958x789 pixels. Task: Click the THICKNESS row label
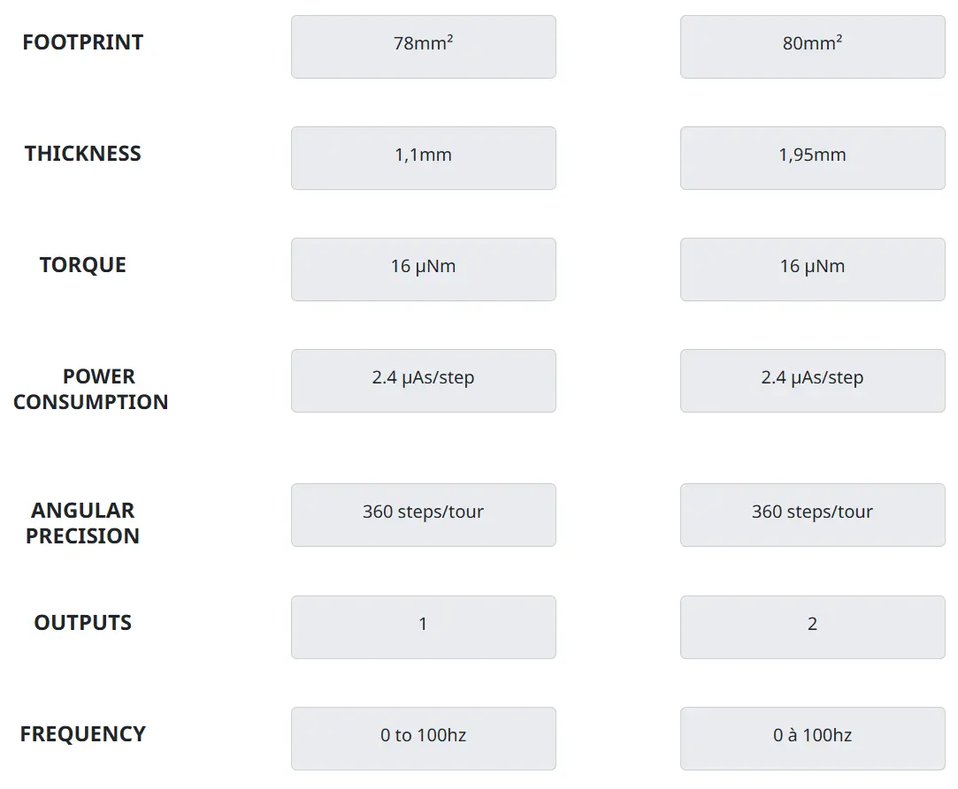82,154
